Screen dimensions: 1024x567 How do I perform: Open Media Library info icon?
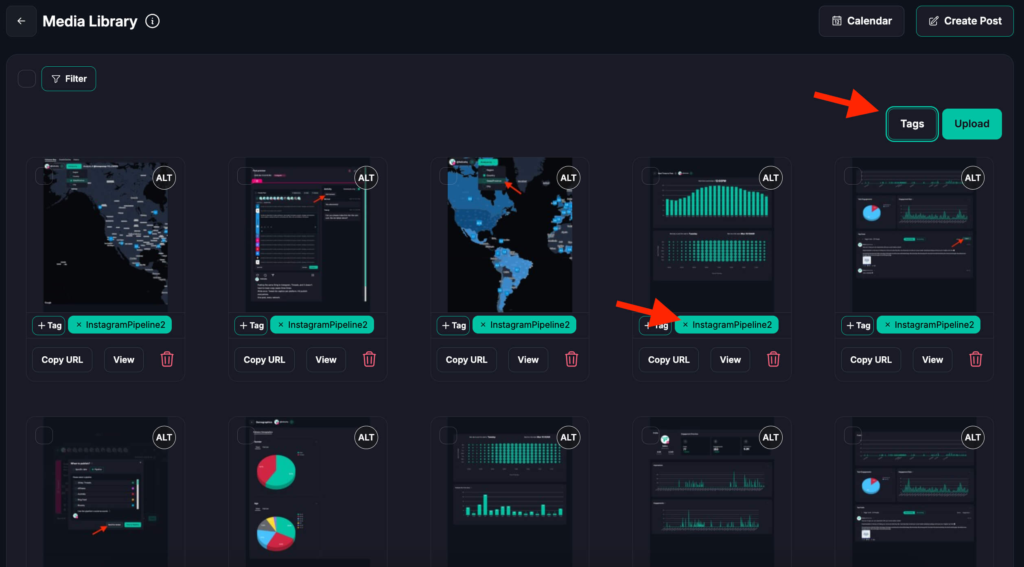[x=153, y=21]
